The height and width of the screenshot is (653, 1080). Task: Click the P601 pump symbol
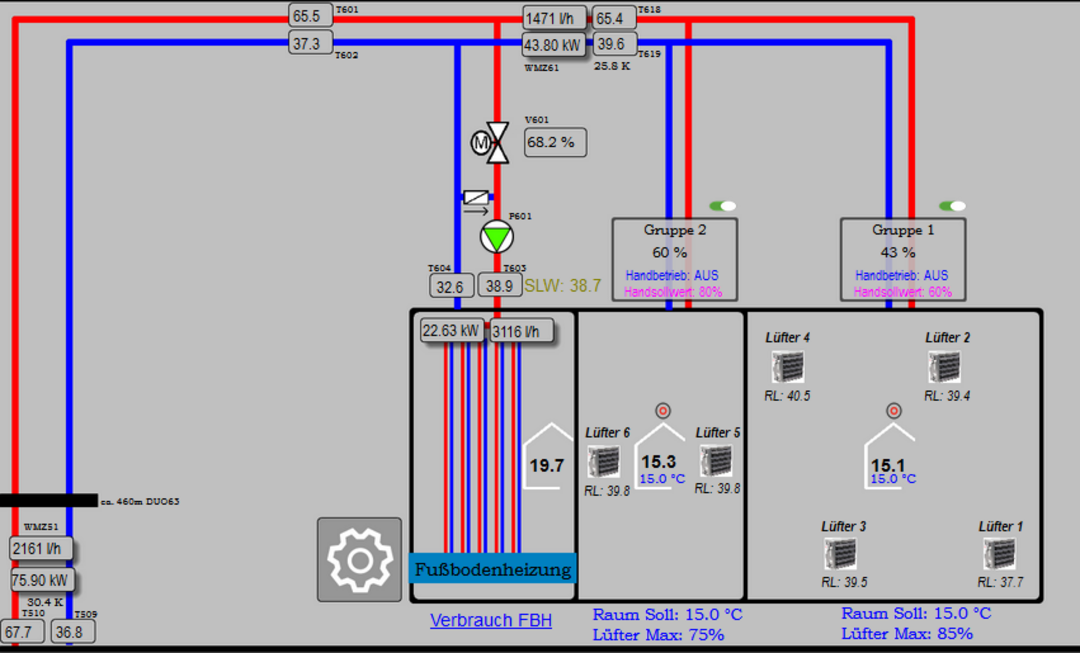497,237
